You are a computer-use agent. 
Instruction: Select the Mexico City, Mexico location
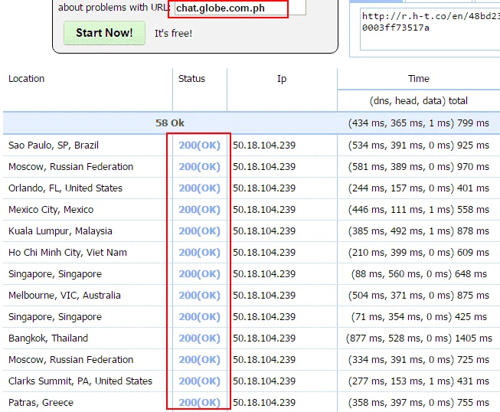pyautogui.click(x=51, y=210)
